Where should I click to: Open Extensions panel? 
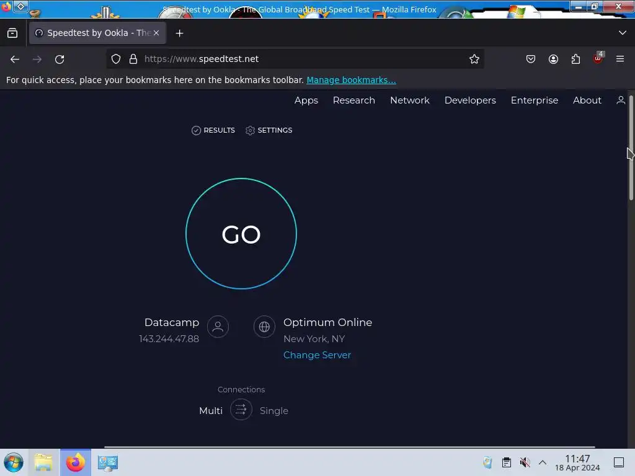pos(575,59)
